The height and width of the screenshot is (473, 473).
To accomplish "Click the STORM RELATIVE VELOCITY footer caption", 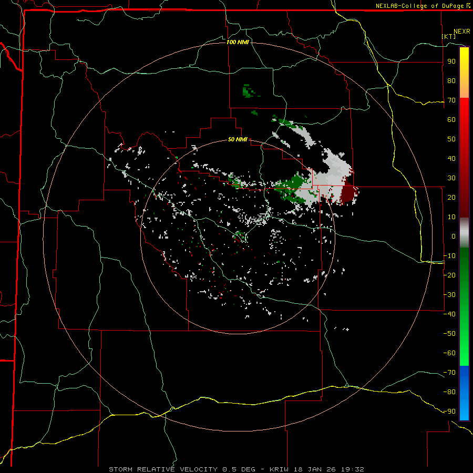I will 236,469.
